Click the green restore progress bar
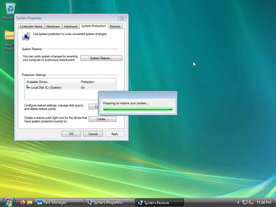Screen dimensions: 276x207 [138, 109]
